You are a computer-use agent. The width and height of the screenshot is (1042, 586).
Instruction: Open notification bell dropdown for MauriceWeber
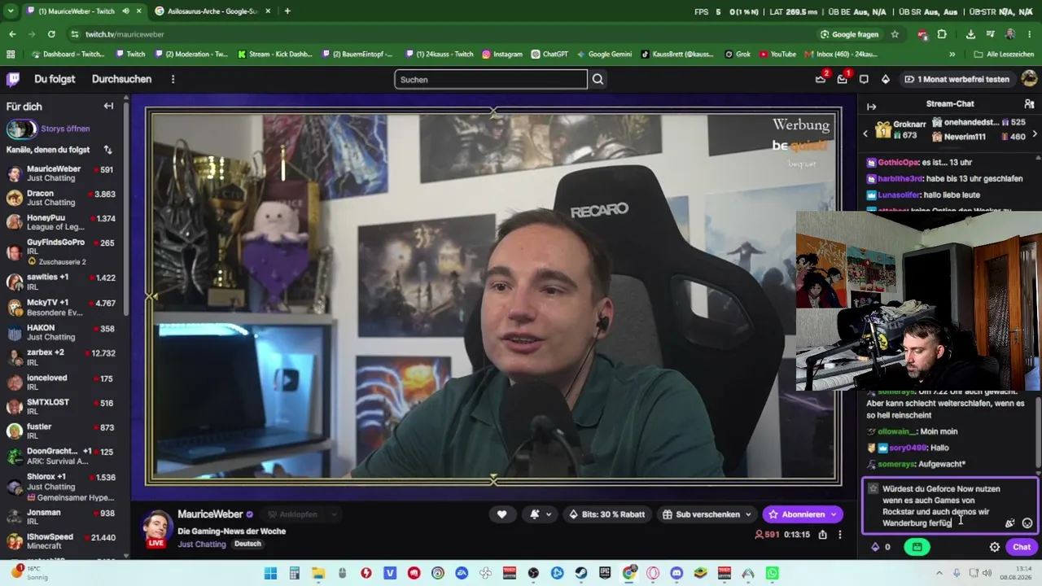tap(539, 514)
